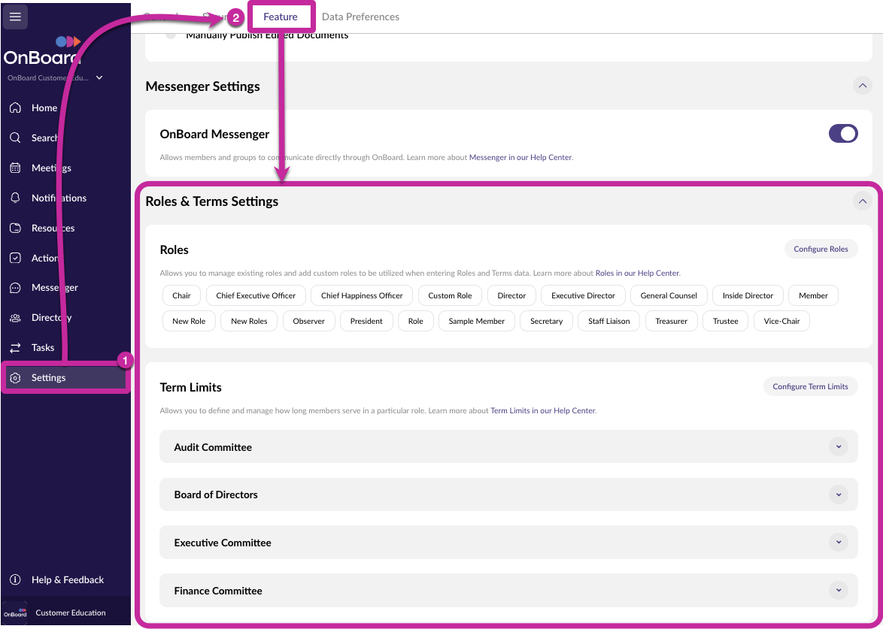
Task: Open the Meetings calendar icon
Action: coord(15,168)
